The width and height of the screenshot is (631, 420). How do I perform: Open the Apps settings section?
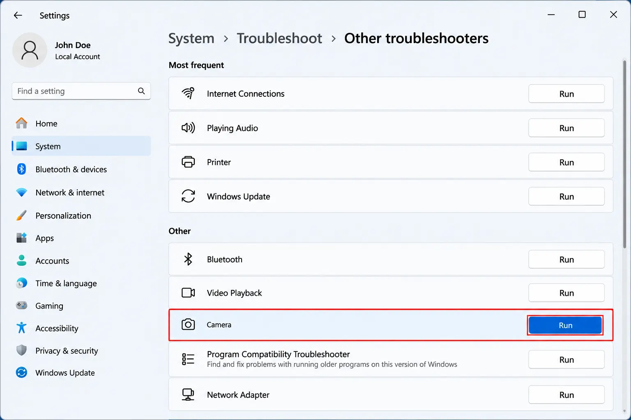(81, 238)
